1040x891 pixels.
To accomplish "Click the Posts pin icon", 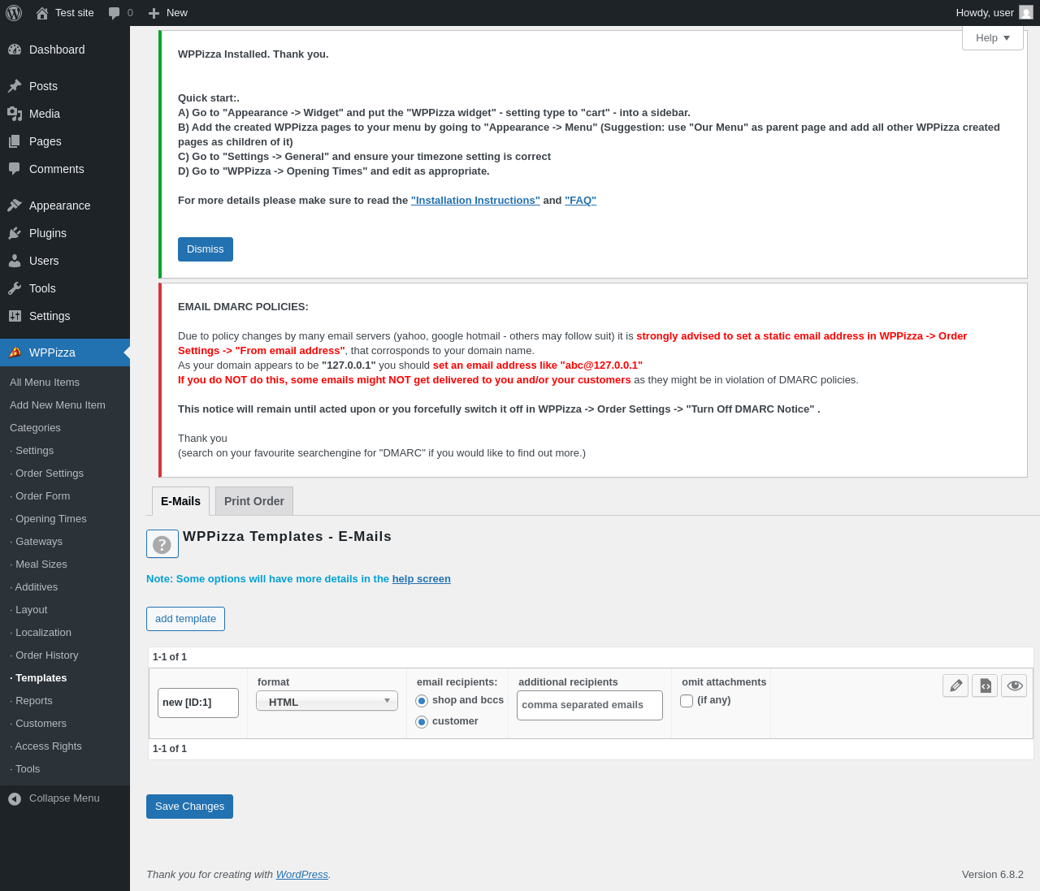I will pos(15,86).
